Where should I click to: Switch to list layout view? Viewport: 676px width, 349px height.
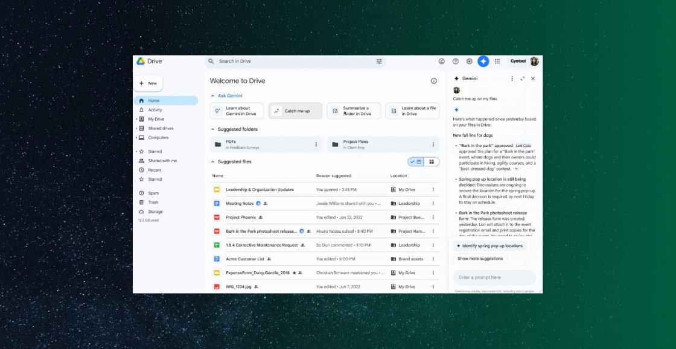coord(416,162)
